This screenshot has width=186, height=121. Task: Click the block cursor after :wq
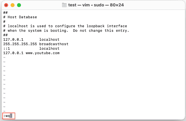point(11,116)
